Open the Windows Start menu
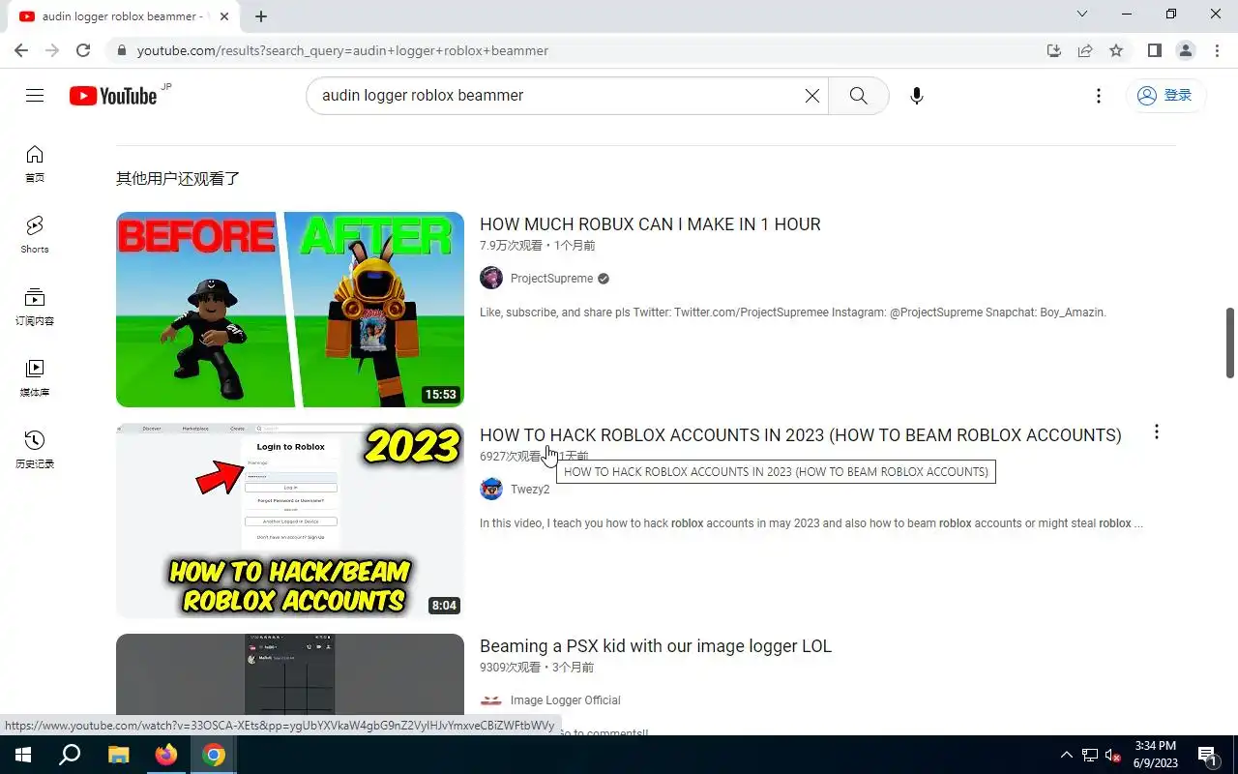This screenshot has width=1238, height=774. [x=22, y=755]
